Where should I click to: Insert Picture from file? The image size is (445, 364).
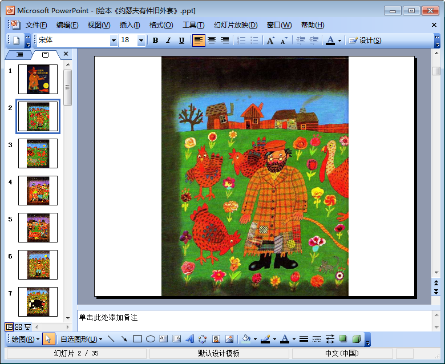coord(229,339)
